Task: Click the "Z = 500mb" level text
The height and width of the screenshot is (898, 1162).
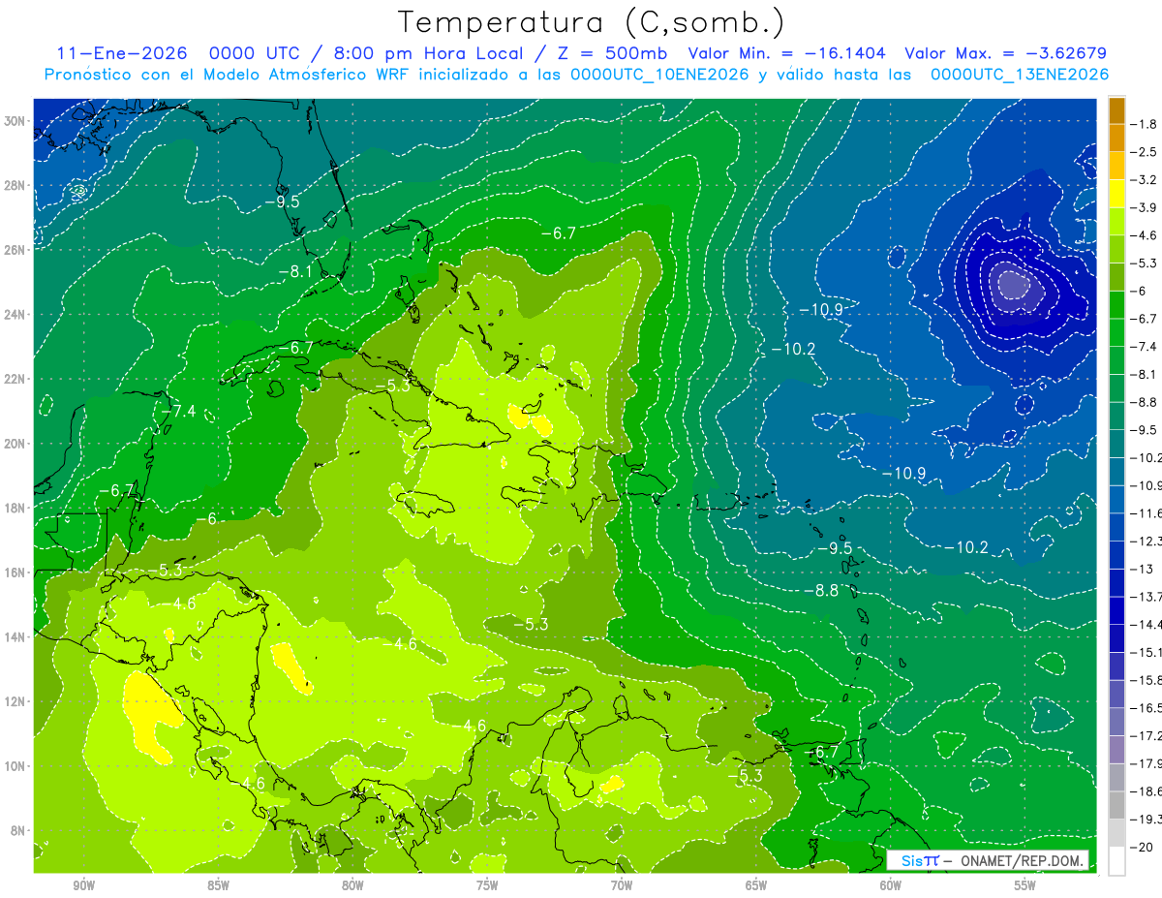Action: point(611,53)
